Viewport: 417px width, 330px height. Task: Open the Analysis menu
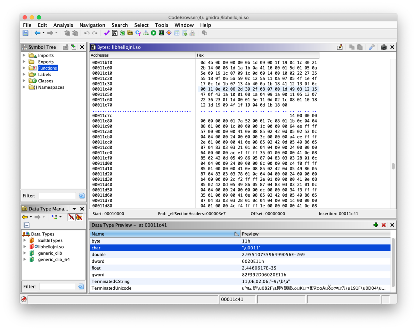pyautogui.click(x=63, y=25)
